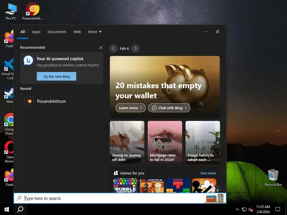287x215 pixels.
Task: Switch to the Web tab
Action: [x=77, y=32]
